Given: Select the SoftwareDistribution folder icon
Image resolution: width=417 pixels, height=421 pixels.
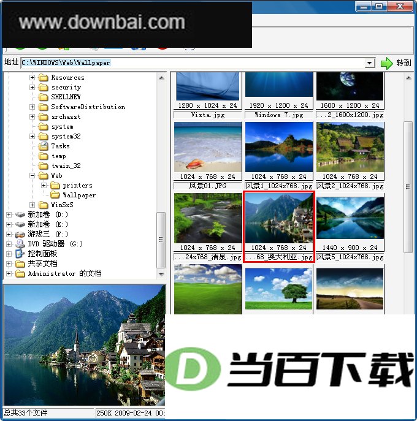Looking at the screenshot, I should [x=44, y=107].
